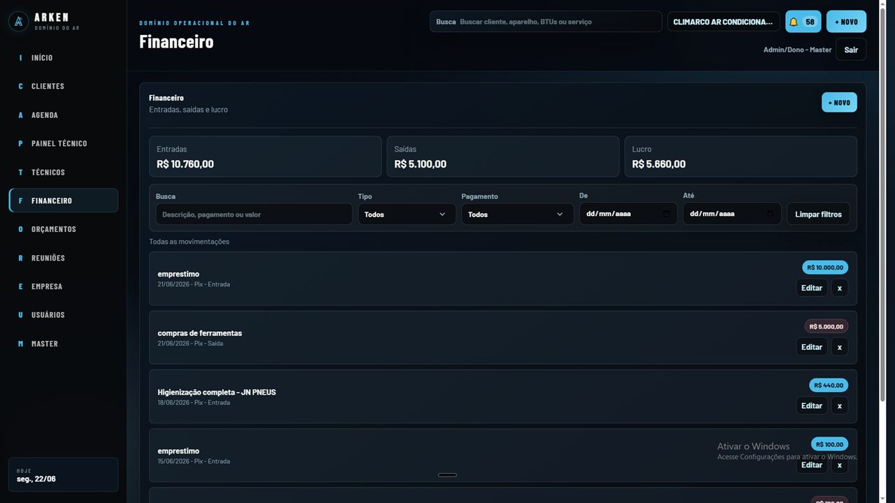This screenshot has width=895, height=503.
Task: Open the Clientes section
Action: [63, 87]
